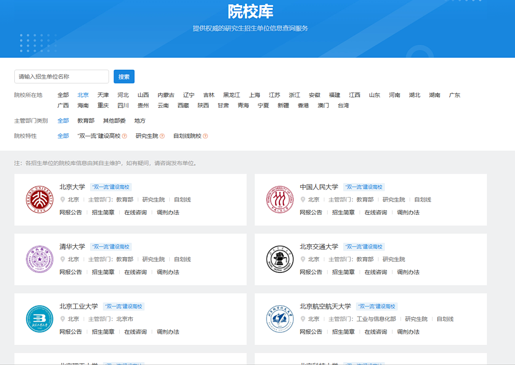This screenshot has width=515, height=365.
Task: Click the 北京航空航天大学 logo
Action: [x=280, y=319]
